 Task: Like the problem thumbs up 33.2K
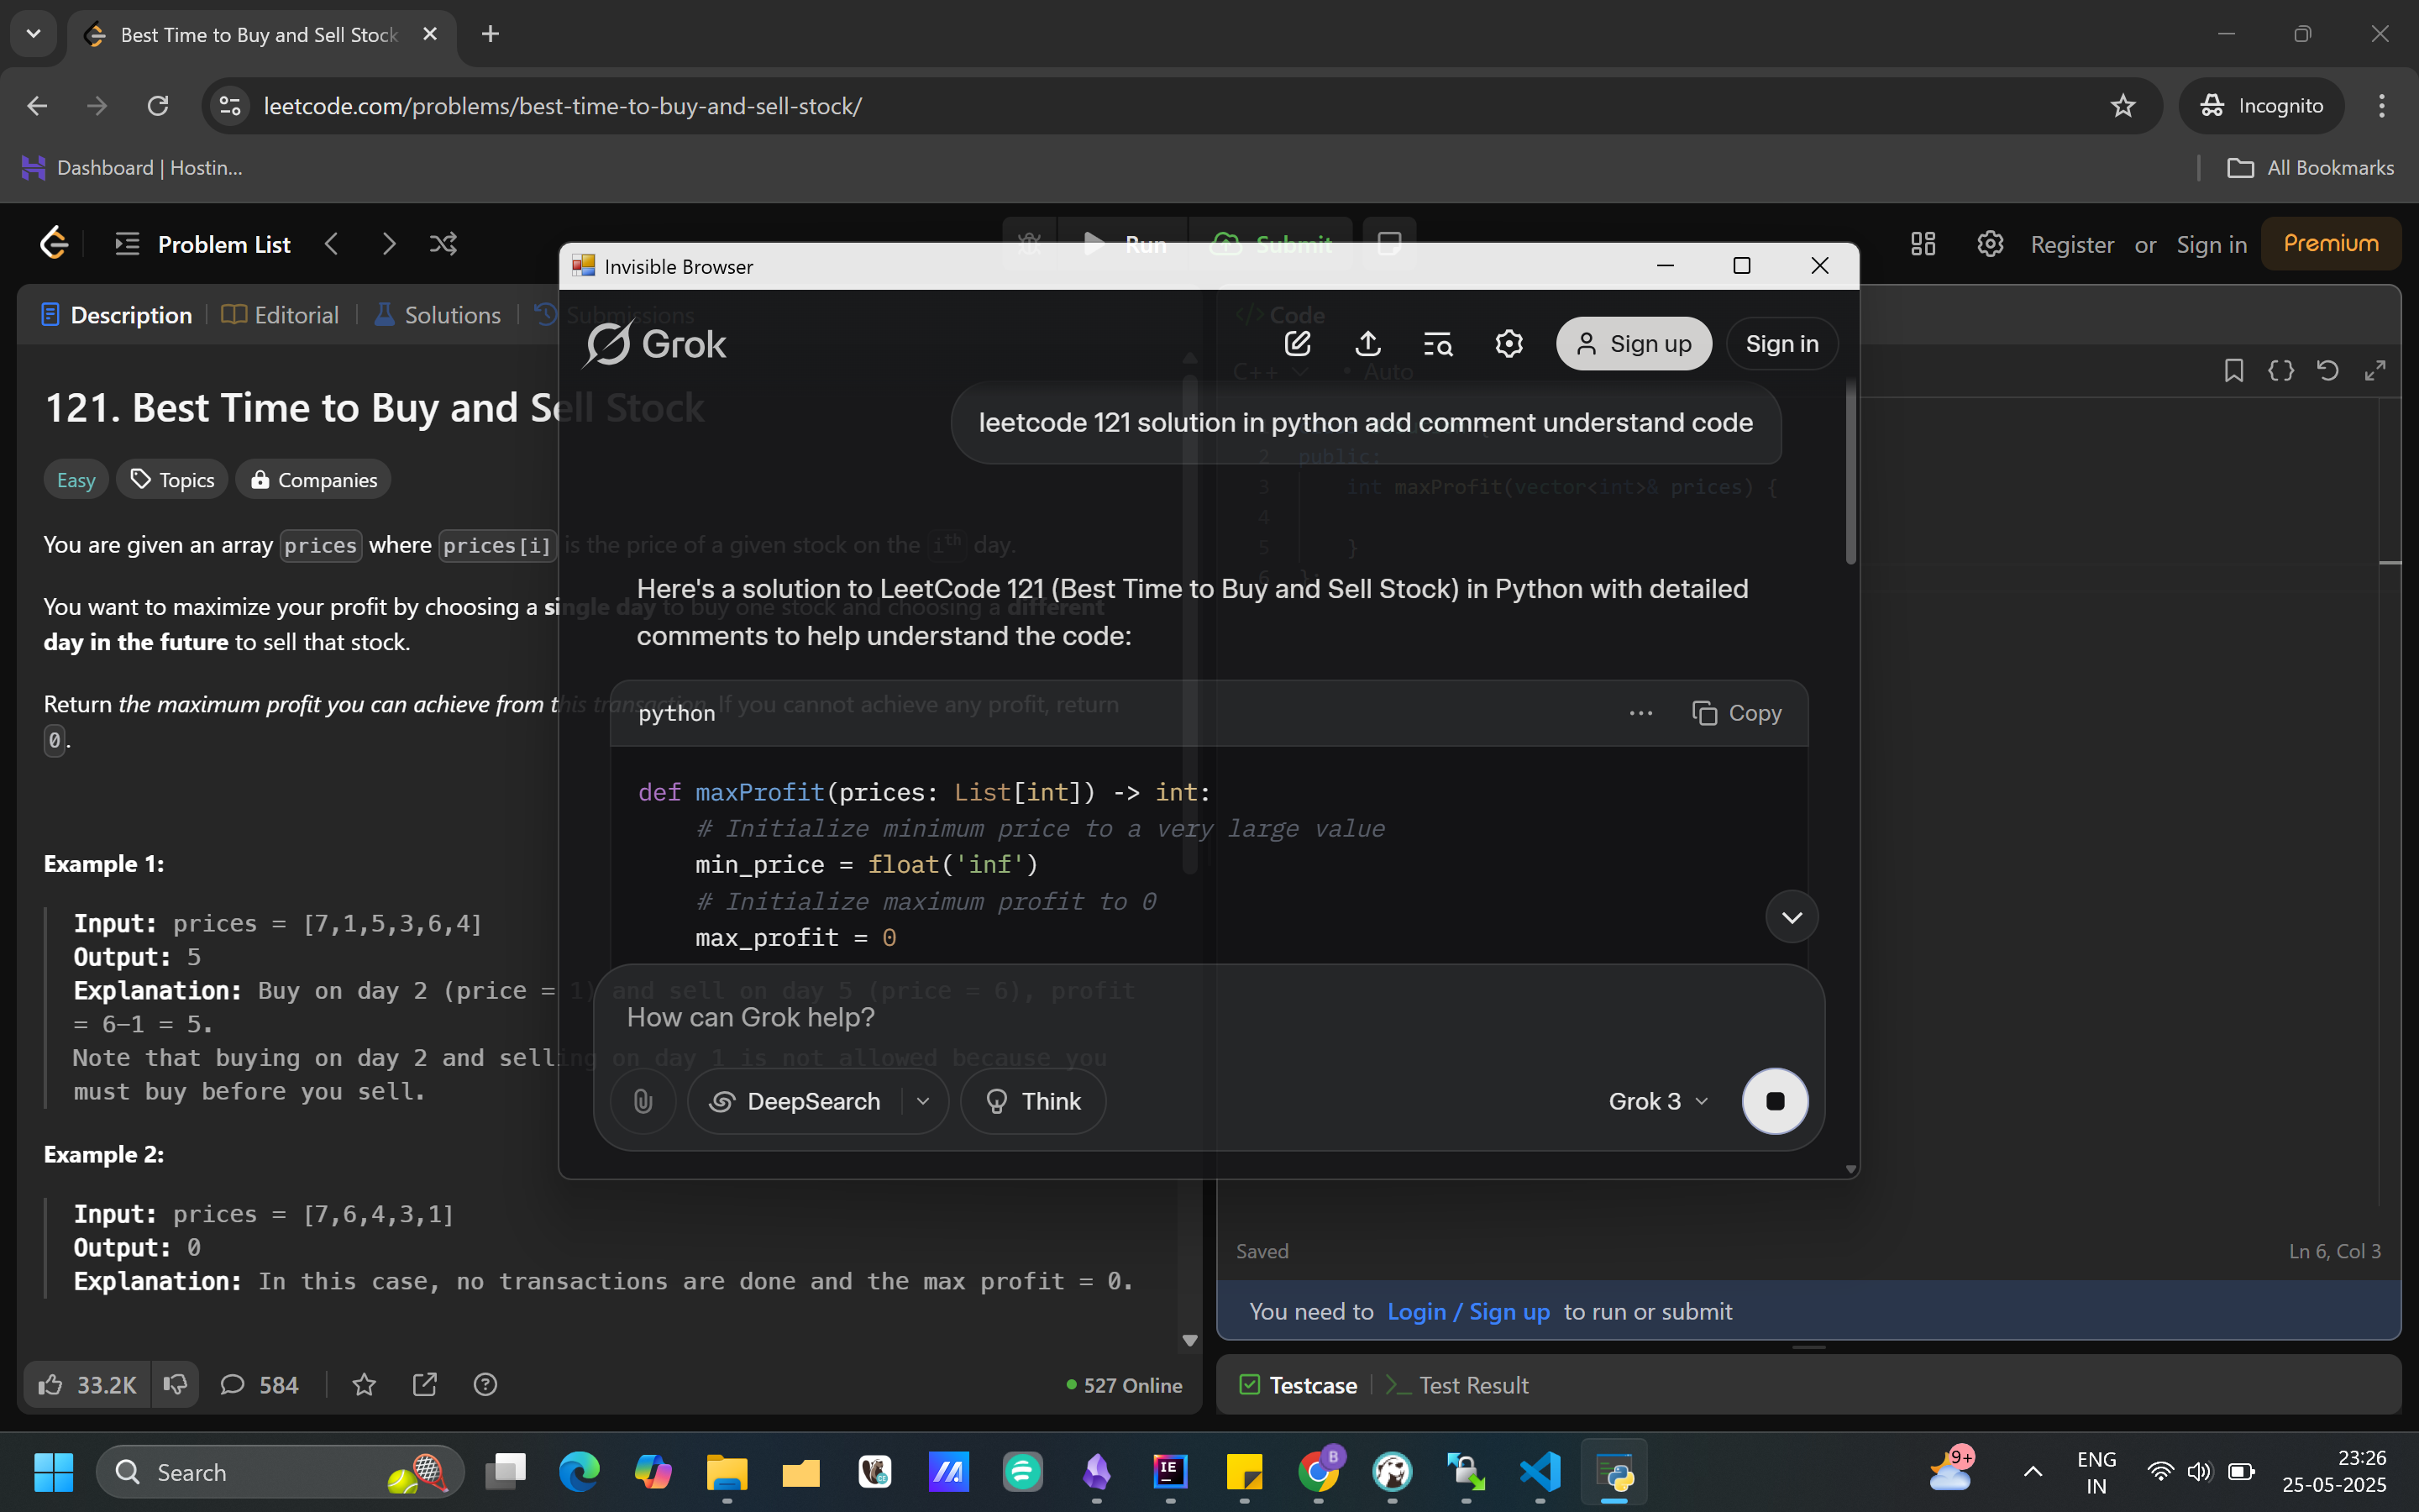(x=87, y=1385)
